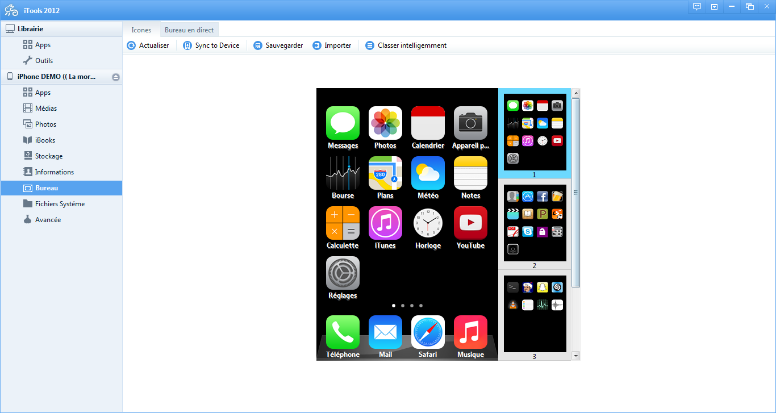Select the Photos flower app icon on the home screen
The width and height of the screenshot is (776, 413).
click(385, 123)
